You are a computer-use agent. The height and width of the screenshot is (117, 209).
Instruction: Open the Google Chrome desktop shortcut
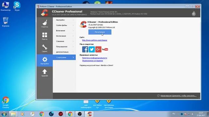(x=6, y=102)
